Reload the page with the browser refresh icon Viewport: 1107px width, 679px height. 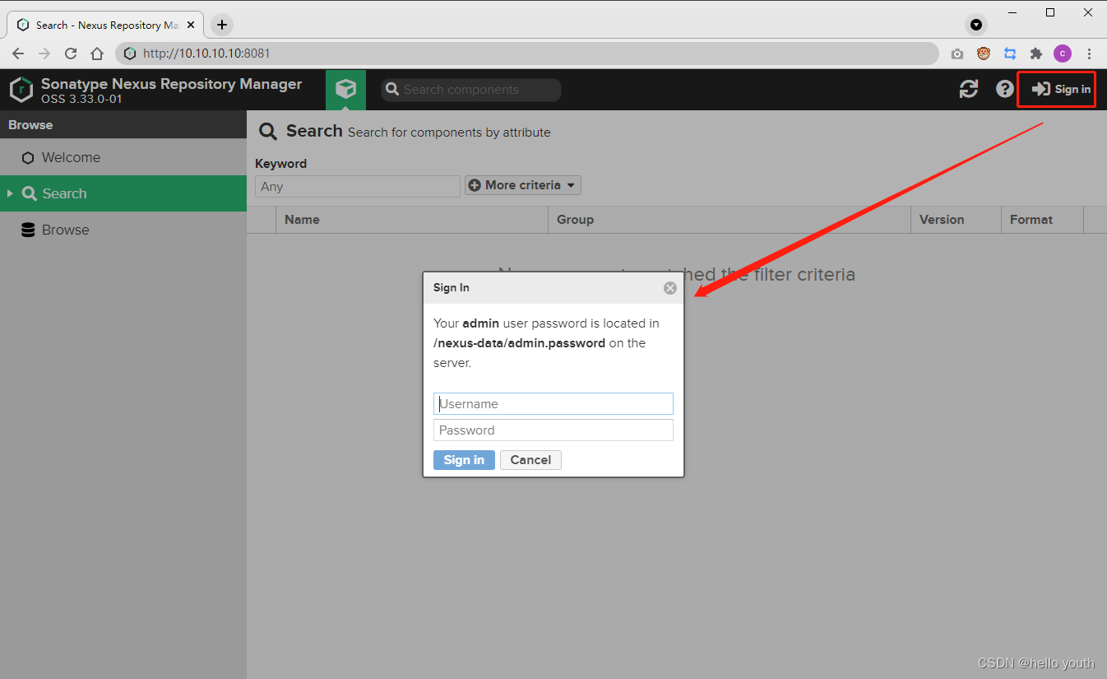[x=71, y=53]
